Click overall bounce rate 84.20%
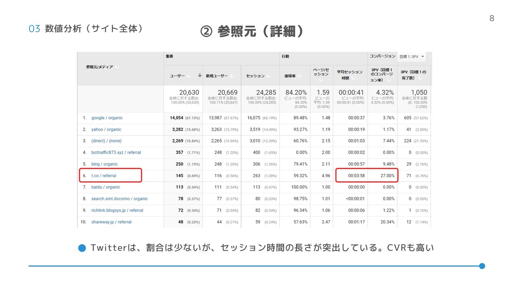The width and height of the screenshot is (509, 286). coord(295,93)
